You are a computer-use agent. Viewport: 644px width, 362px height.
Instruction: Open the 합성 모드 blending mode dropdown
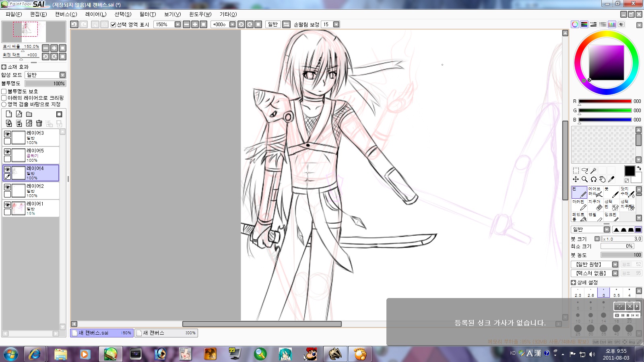[x=62, y=75]
